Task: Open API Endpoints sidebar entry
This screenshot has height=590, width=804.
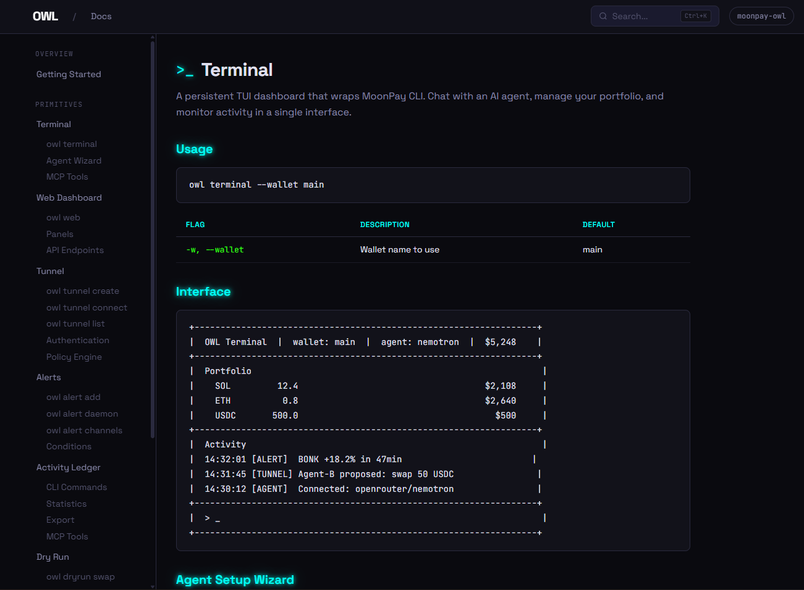Action: point(75,250)
